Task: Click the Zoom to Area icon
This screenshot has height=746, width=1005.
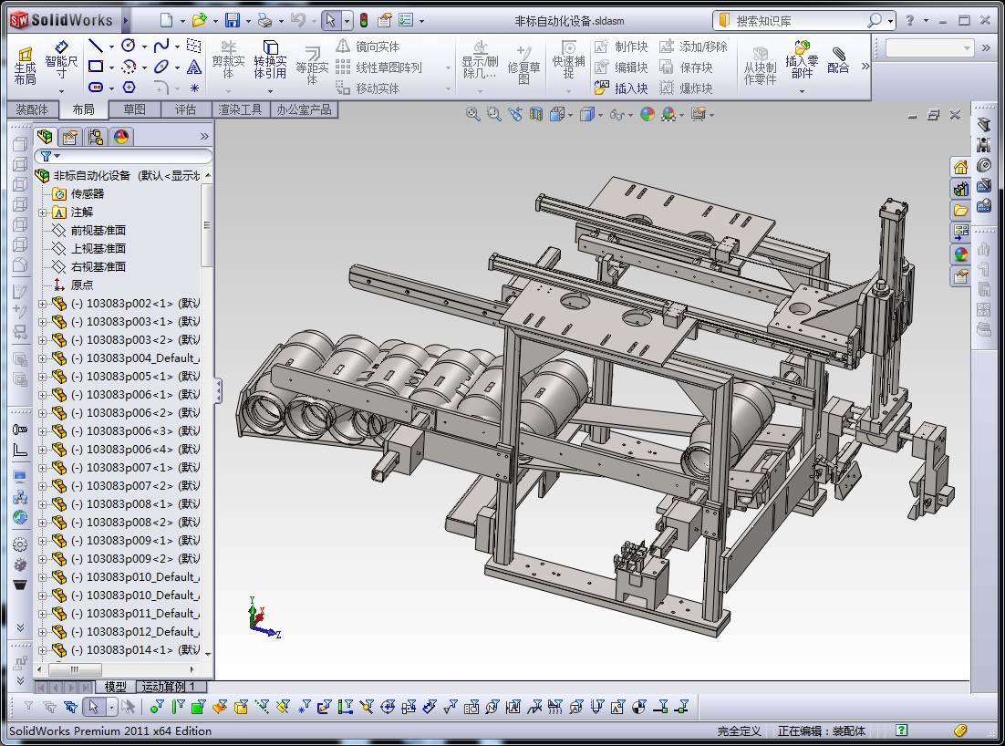Action: (493, 114)
